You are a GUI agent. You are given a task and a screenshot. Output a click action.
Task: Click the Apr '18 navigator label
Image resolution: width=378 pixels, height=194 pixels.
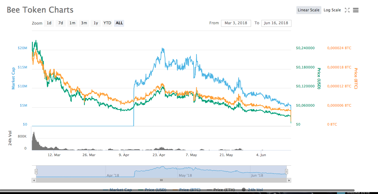tap(113, 175)
